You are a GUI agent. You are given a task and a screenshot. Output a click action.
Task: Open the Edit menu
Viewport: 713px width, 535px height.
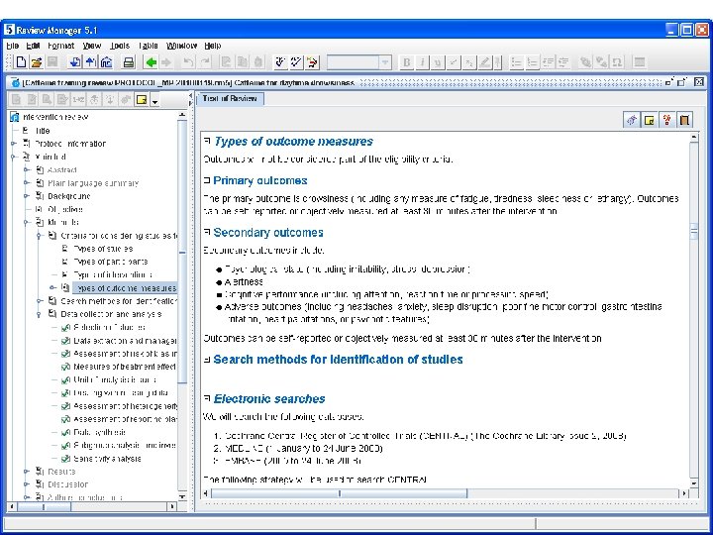tap(33, 46)
